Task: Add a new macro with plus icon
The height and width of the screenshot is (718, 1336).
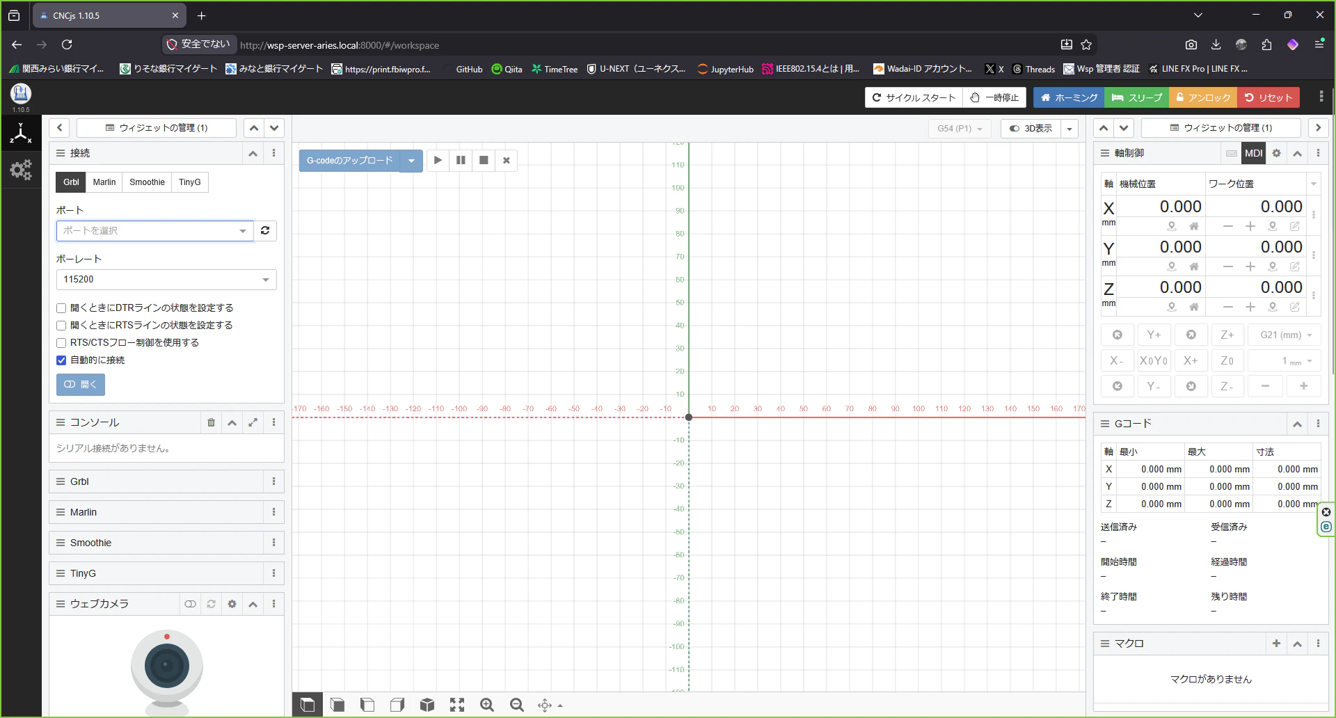Action: click(1276, 644)
